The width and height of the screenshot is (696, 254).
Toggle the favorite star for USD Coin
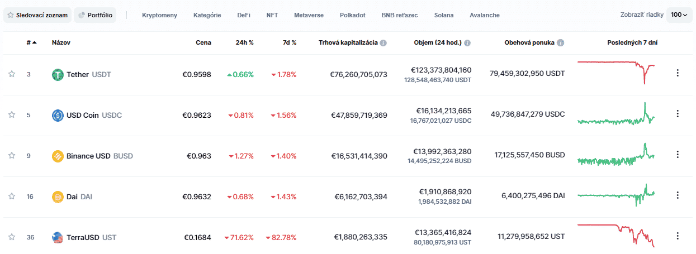tap(12, 114)
